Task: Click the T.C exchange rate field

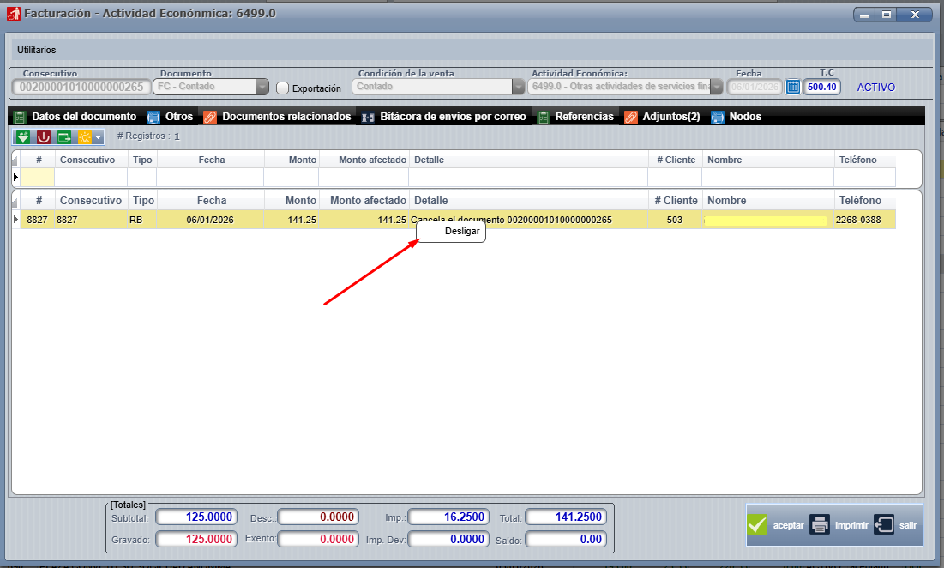Action: click(821, 87)
